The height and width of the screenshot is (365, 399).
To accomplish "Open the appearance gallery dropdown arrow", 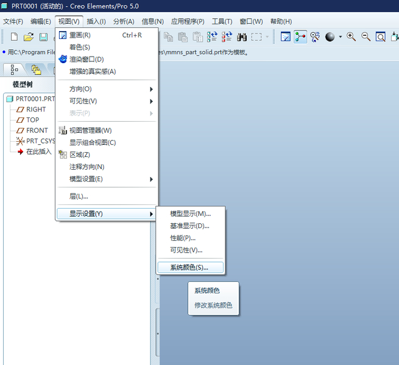I will tap(341, 37).
